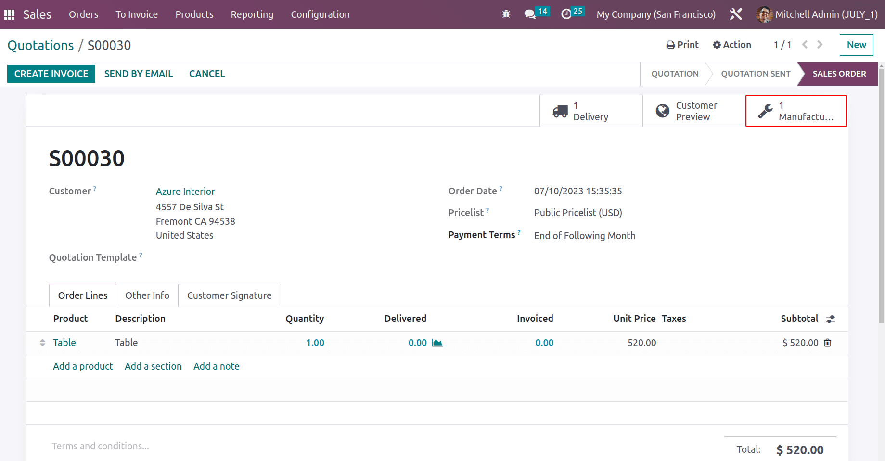Open the Studio tools icon
885x461 pixels.
coord(736,14)
